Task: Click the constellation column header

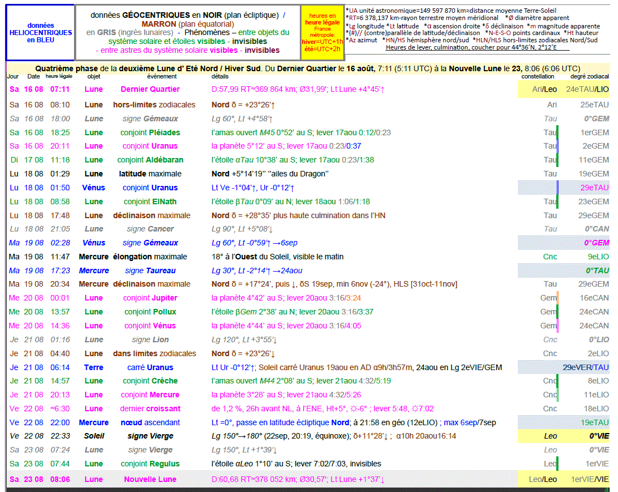Action: point(537,76)
